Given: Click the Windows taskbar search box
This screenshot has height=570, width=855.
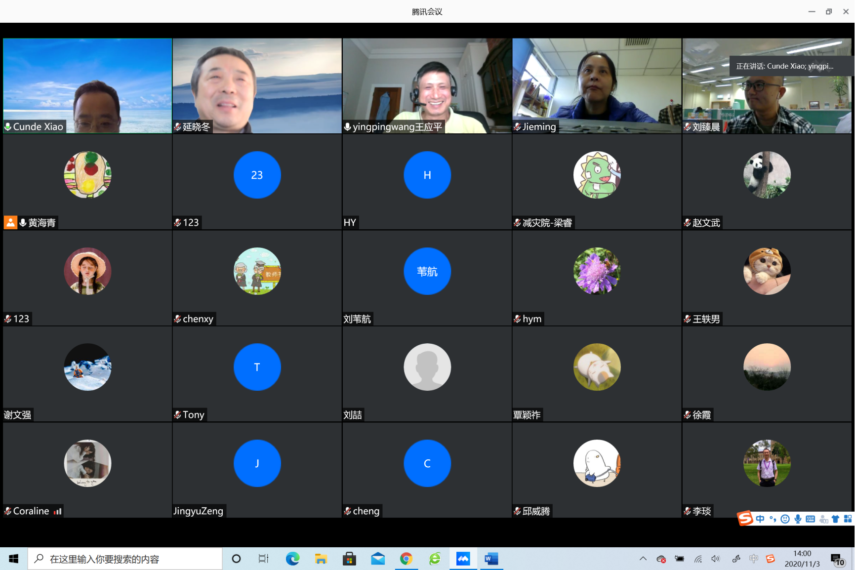Looking at the screenshot, I should tap(124, 559).
